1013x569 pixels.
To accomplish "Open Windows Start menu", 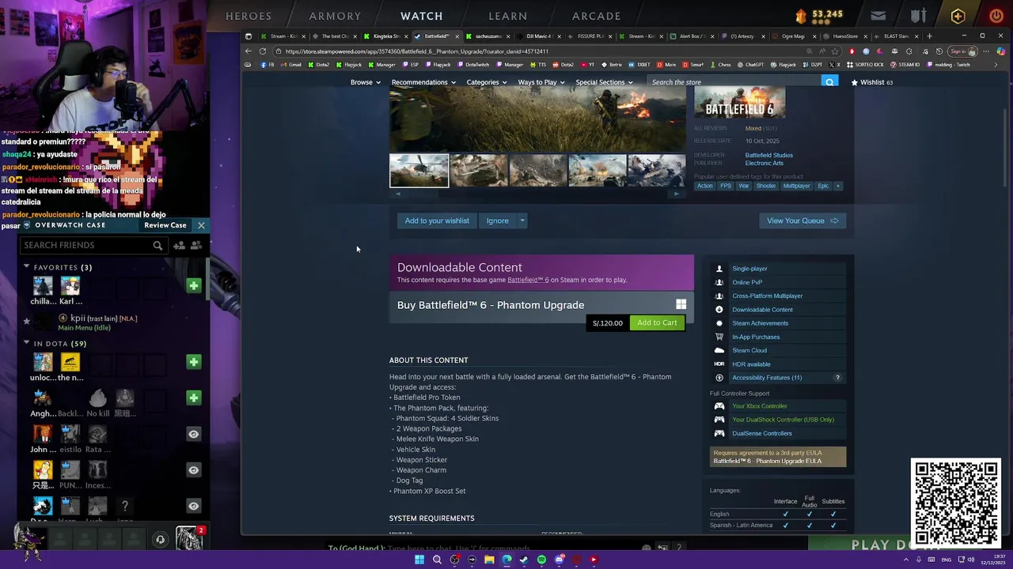I will [x=419, y=560].
